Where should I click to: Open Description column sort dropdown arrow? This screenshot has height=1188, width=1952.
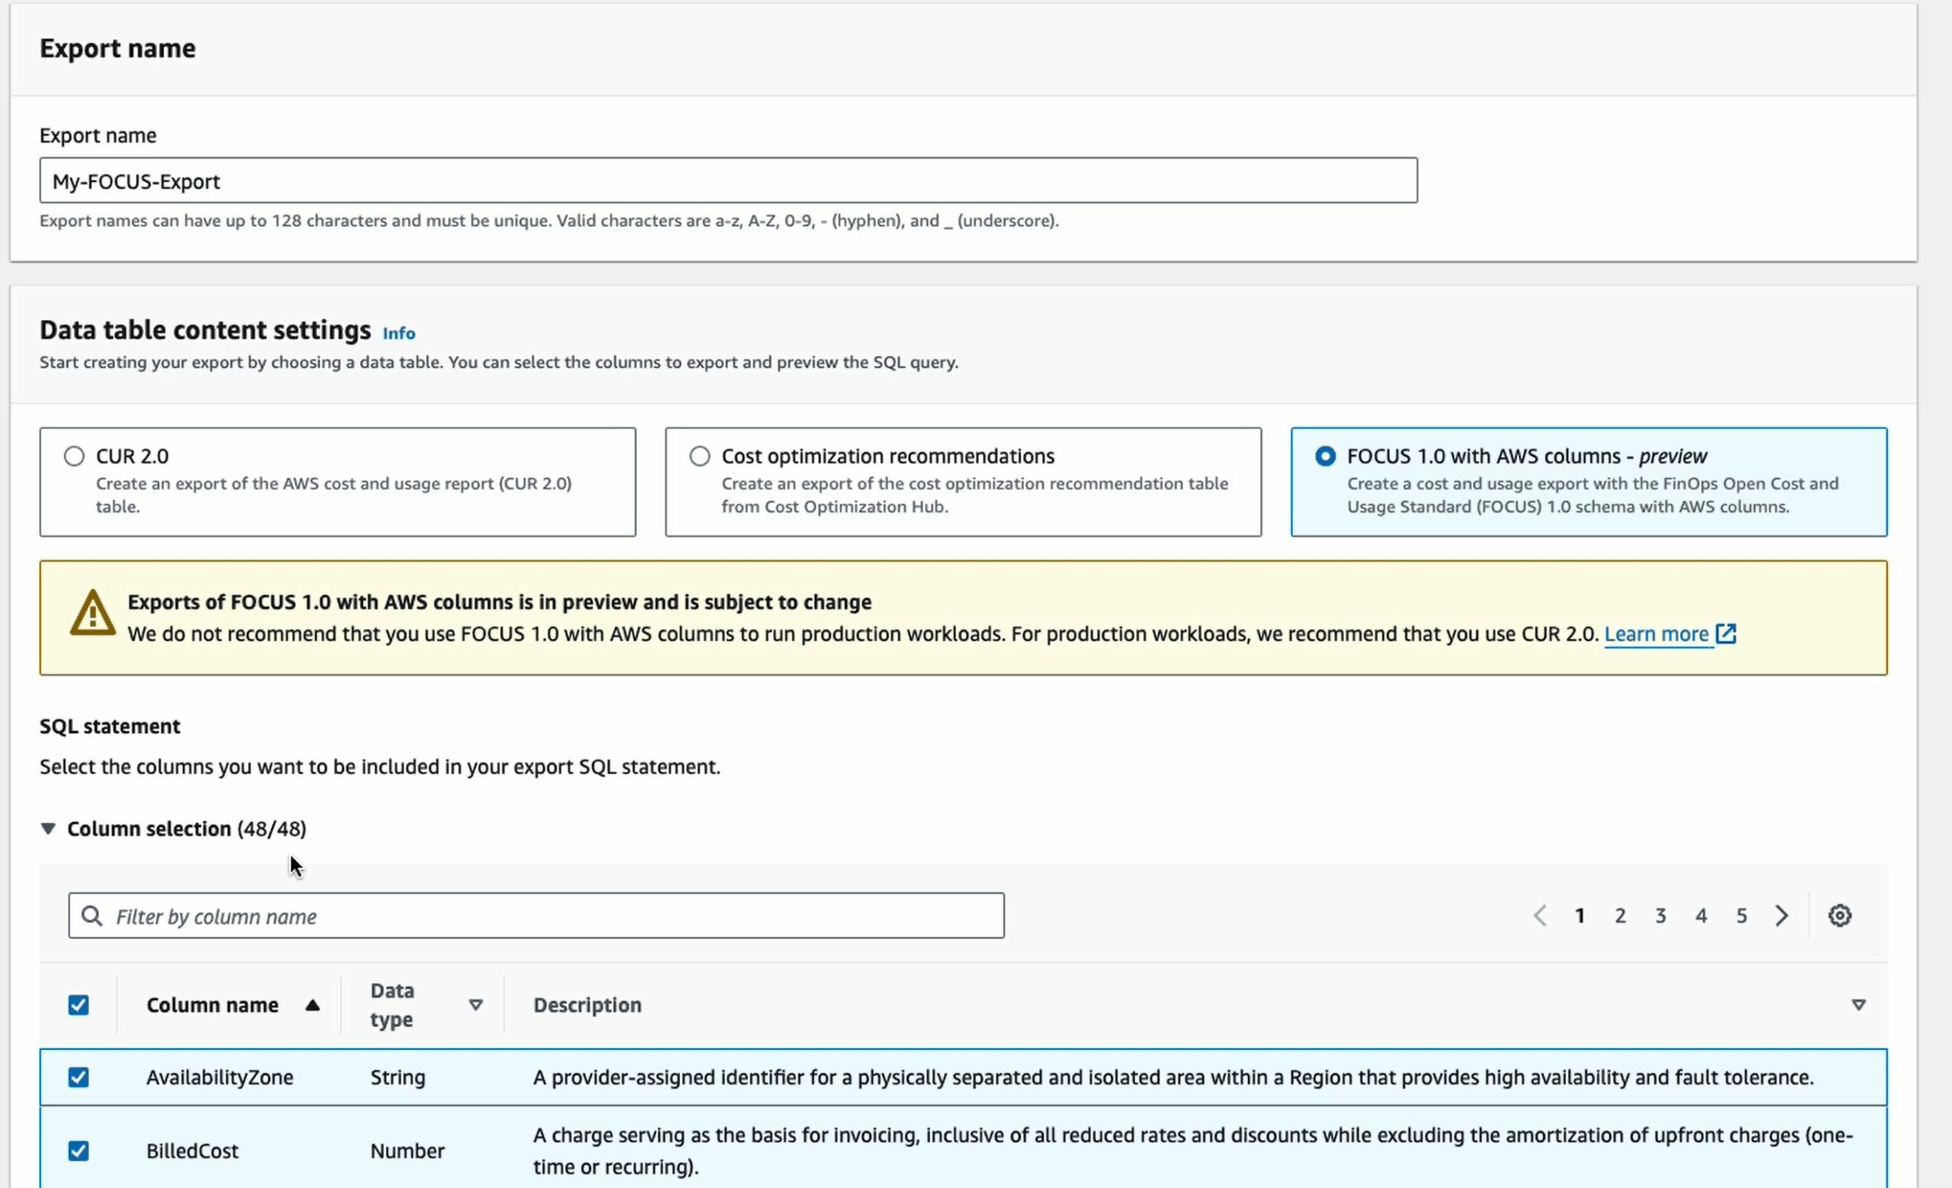pyautogui.click(x=1857, y=1005)
